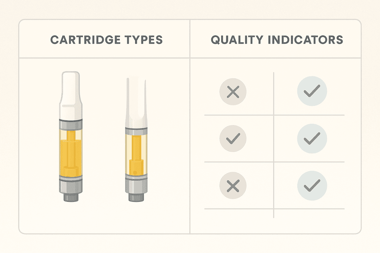Select the Quality Indicators heading
This screenshot has height=253, width=380.
[276, 40]
